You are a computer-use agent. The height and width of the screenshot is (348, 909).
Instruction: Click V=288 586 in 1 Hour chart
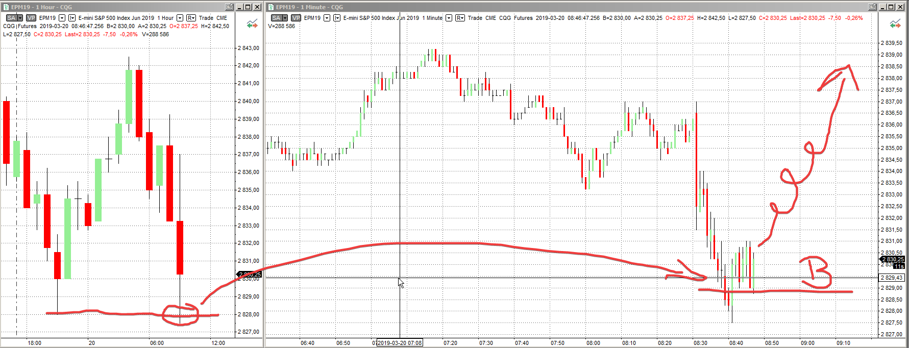point(155,34)
